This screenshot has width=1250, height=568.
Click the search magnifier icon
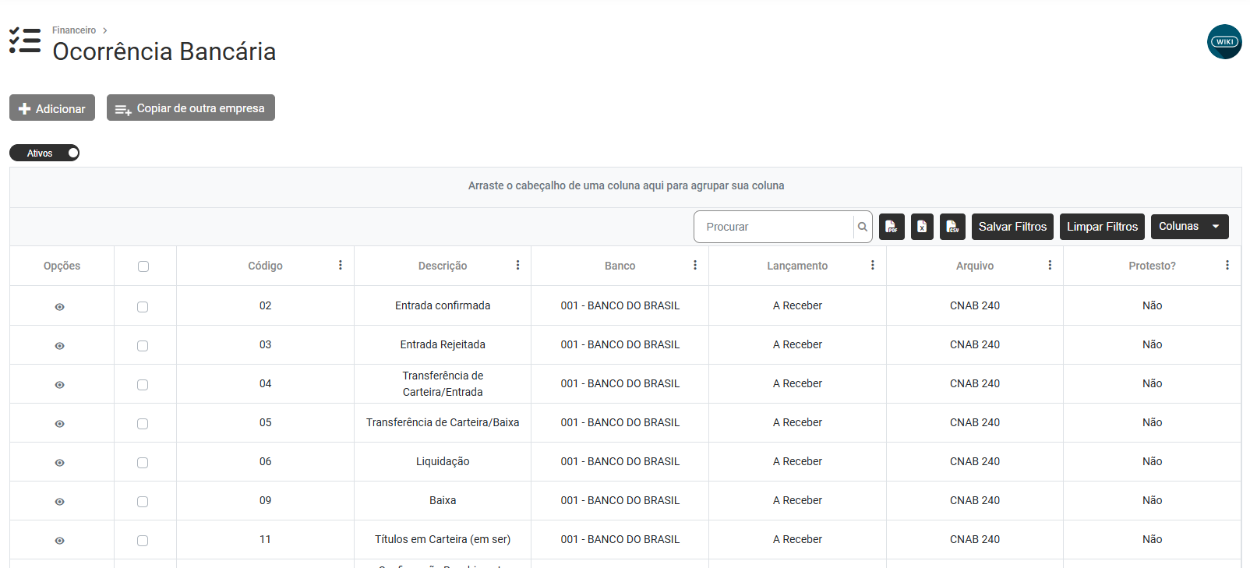click(x=863, y=227)
